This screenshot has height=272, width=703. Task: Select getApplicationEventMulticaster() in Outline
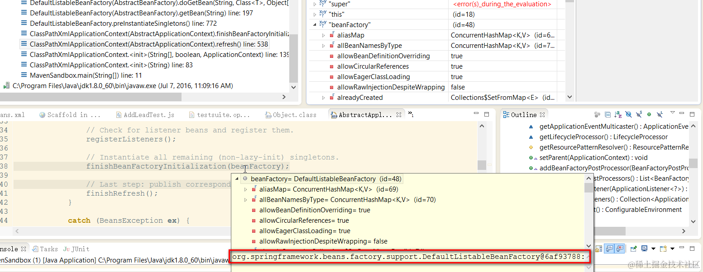coord(614,127)
